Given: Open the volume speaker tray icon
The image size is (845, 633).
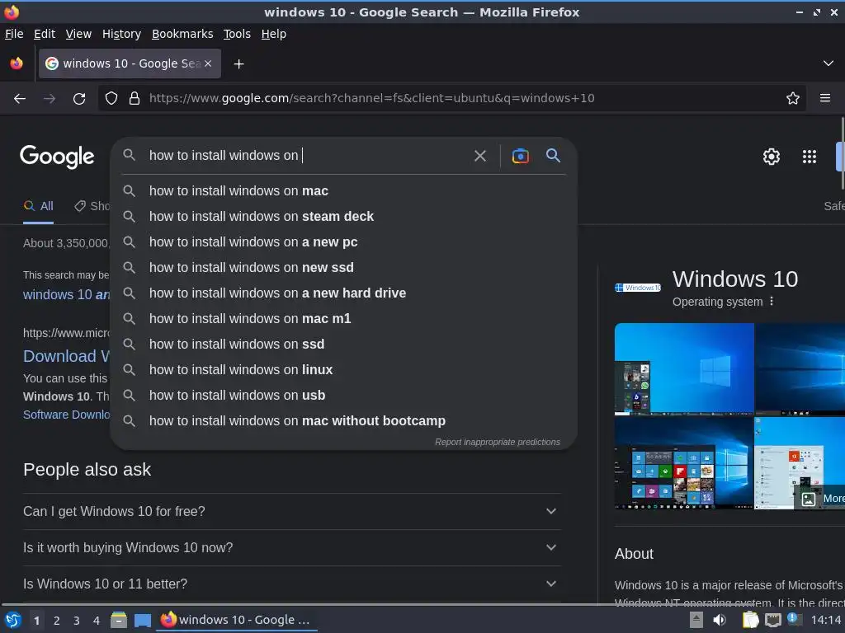Looking at the screenshot, I should [x=720, y=620].
